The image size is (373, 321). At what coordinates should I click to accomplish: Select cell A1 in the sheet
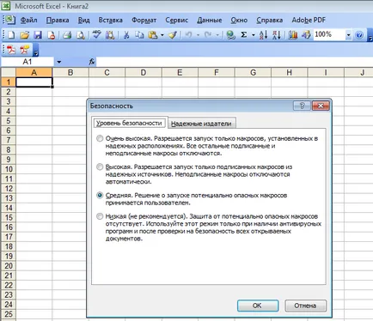point(34,82)
